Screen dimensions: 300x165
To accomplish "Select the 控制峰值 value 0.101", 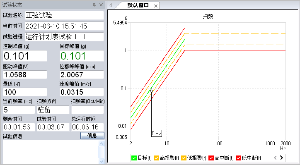I will pos(25,56).
